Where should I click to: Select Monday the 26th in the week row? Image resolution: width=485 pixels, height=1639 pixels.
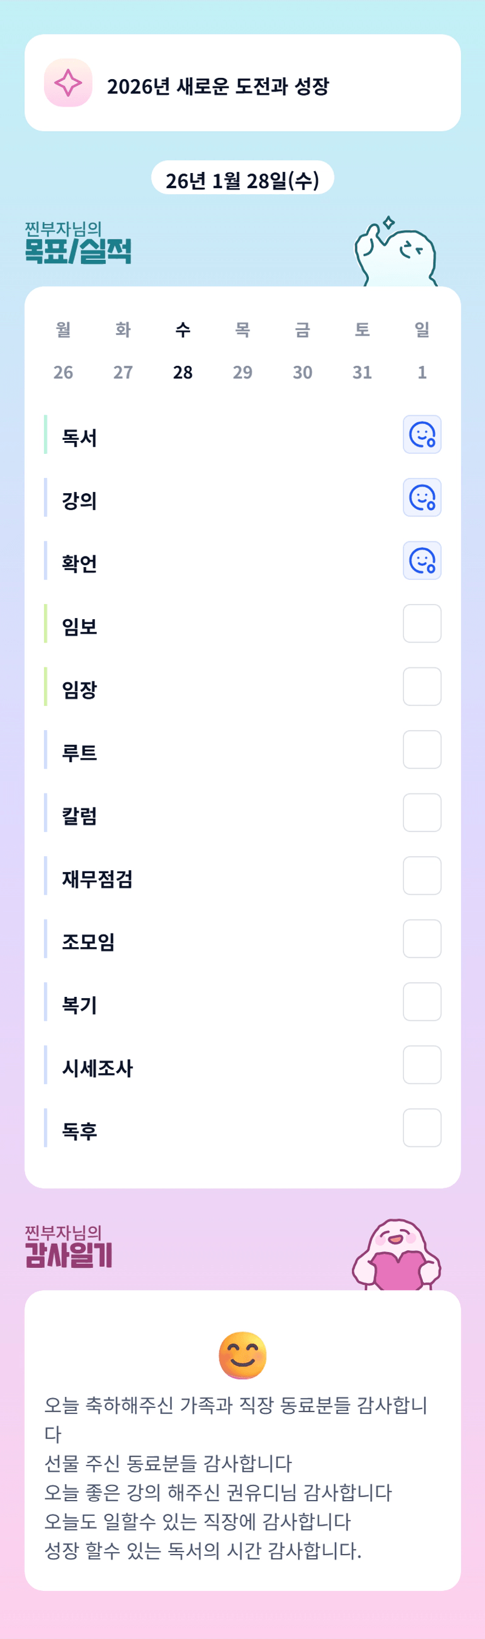coord(63,372)
